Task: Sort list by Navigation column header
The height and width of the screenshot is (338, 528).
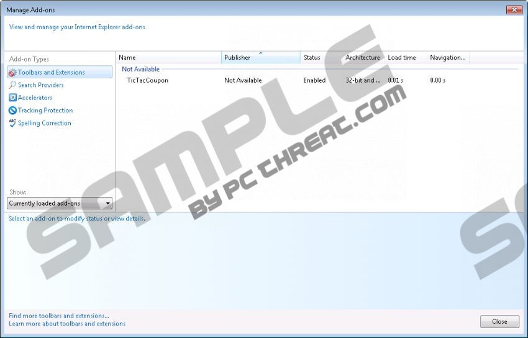Action: 447,58
